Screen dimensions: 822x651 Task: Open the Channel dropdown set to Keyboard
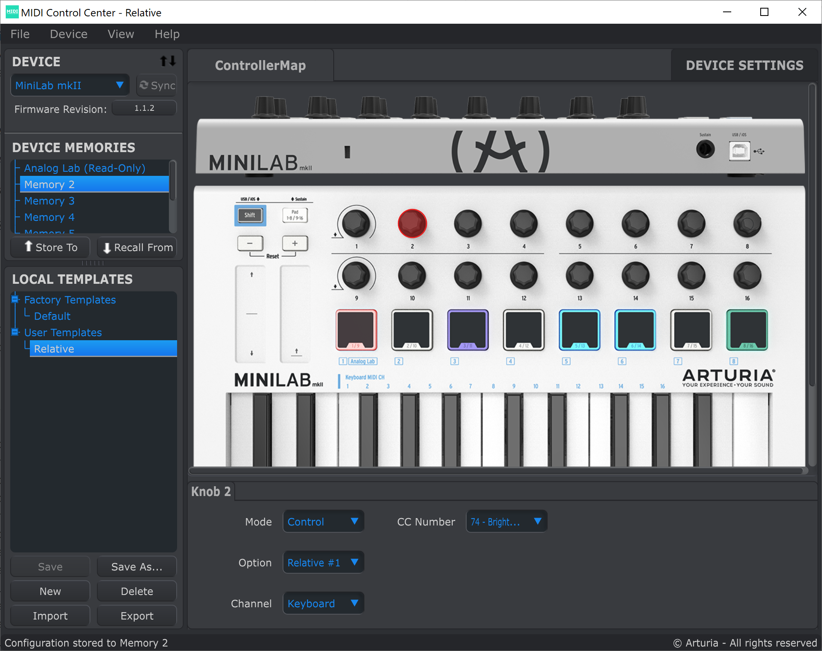(x=323, y=603)
